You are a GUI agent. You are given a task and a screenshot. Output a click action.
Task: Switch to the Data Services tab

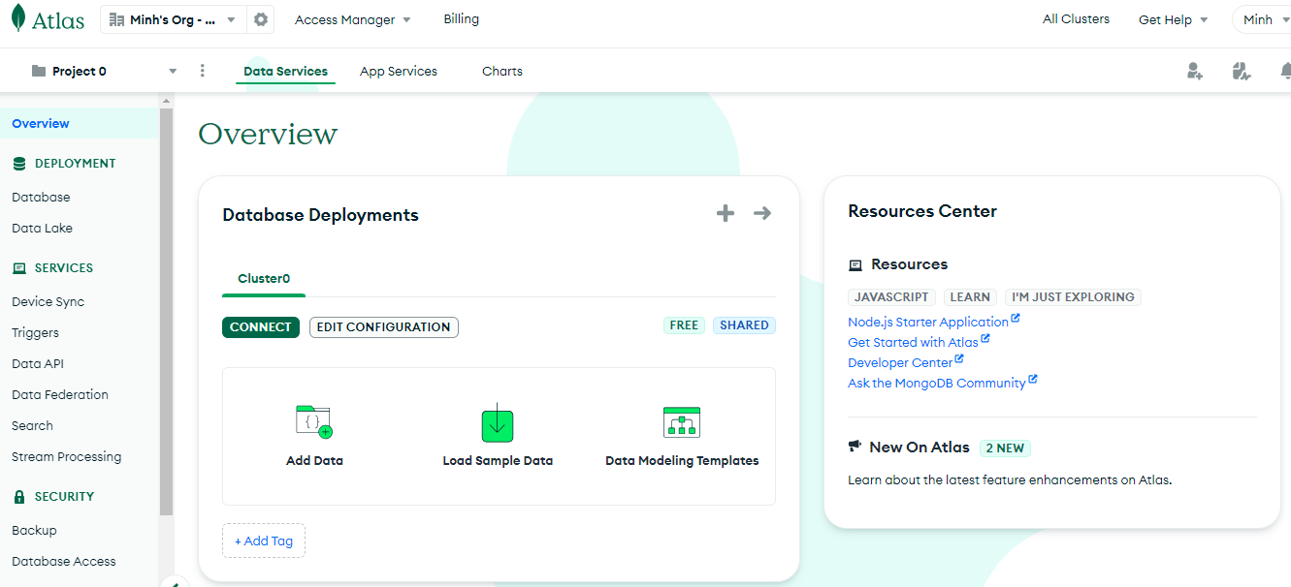coord(285,71)
